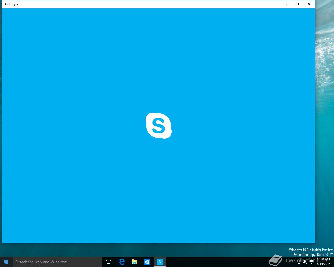This screenshot has width=334, height=267.
Task: Close the Get Skype window
Action: pyautogui.click(x=309, y=4)
